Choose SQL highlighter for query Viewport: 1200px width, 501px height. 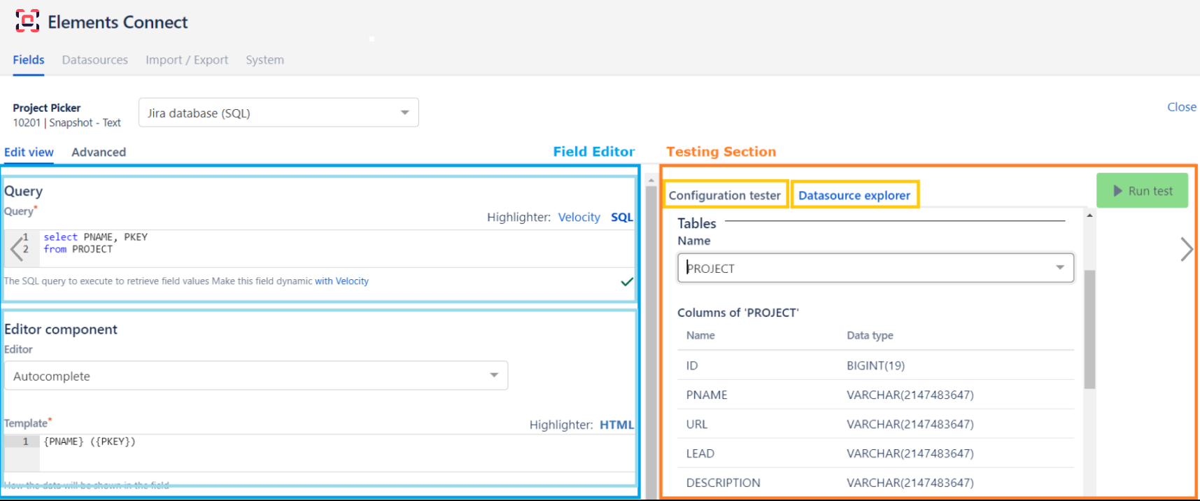(621, 217)
